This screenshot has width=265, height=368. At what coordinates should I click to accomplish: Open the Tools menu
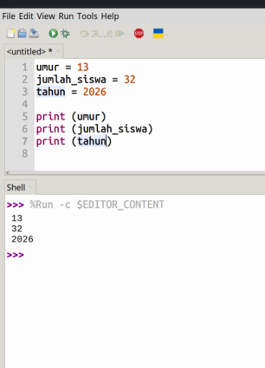click(x=87, y=16)
